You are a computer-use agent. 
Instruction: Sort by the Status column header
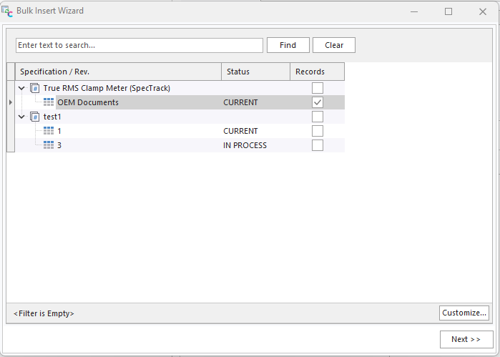tap(255, 72)
